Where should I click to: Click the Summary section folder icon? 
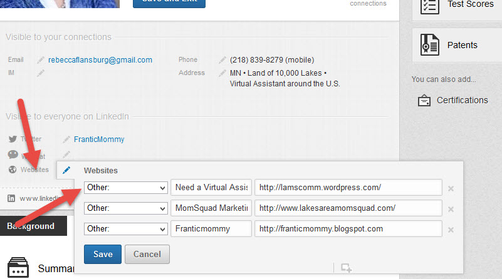(x=18, y=267)
